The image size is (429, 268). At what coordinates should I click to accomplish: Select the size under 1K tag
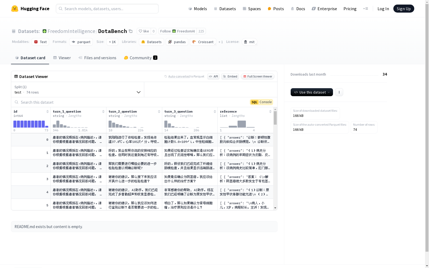(x=112, y=42)
